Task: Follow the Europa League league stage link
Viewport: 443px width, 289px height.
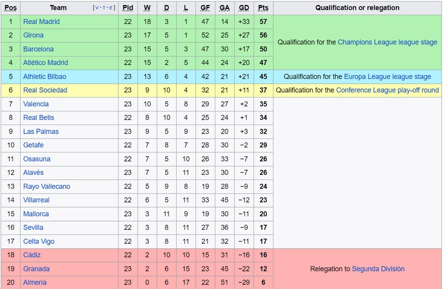Action: point(387,77)
